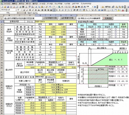
Task: Sort descending with the Z-A icon
Action: tap(69, 7)
